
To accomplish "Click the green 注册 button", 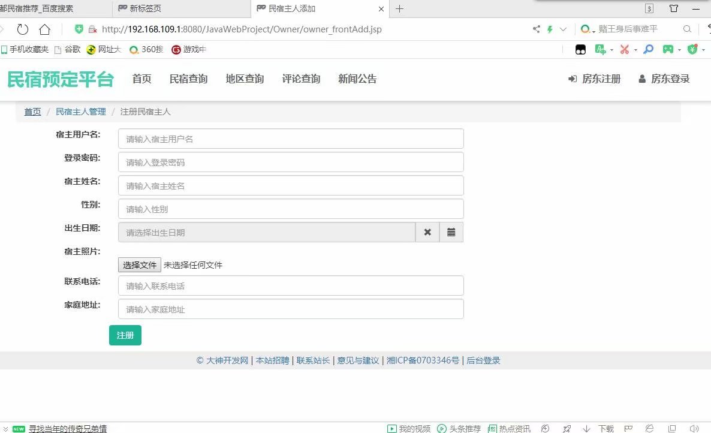I will point(125,335).
